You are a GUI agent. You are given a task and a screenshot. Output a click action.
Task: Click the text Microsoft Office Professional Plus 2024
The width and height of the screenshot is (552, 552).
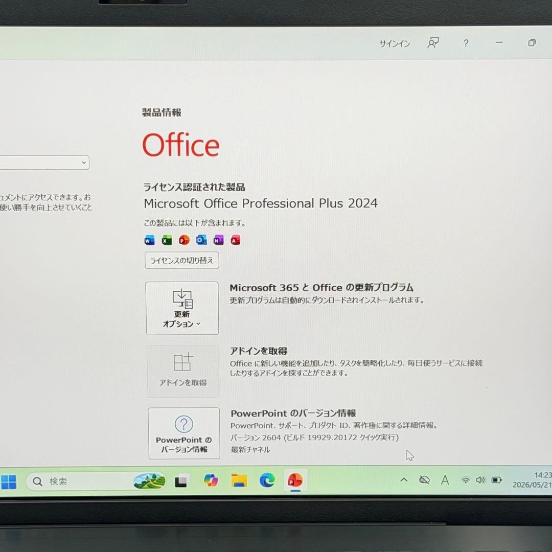(x=261, y=203)
